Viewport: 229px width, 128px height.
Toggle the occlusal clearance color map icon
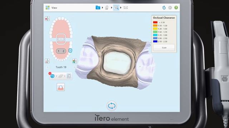(x=75, y=61)
